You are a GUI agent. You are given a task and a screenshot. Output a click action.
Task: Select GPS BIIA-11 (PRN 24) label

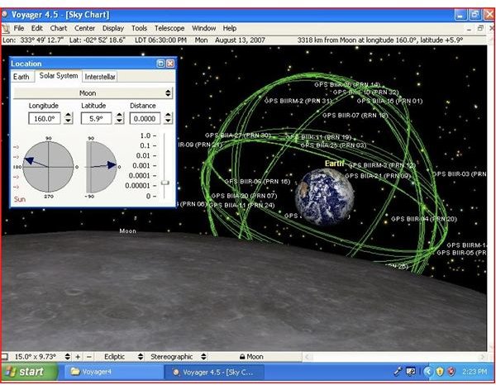click(241, 205)
